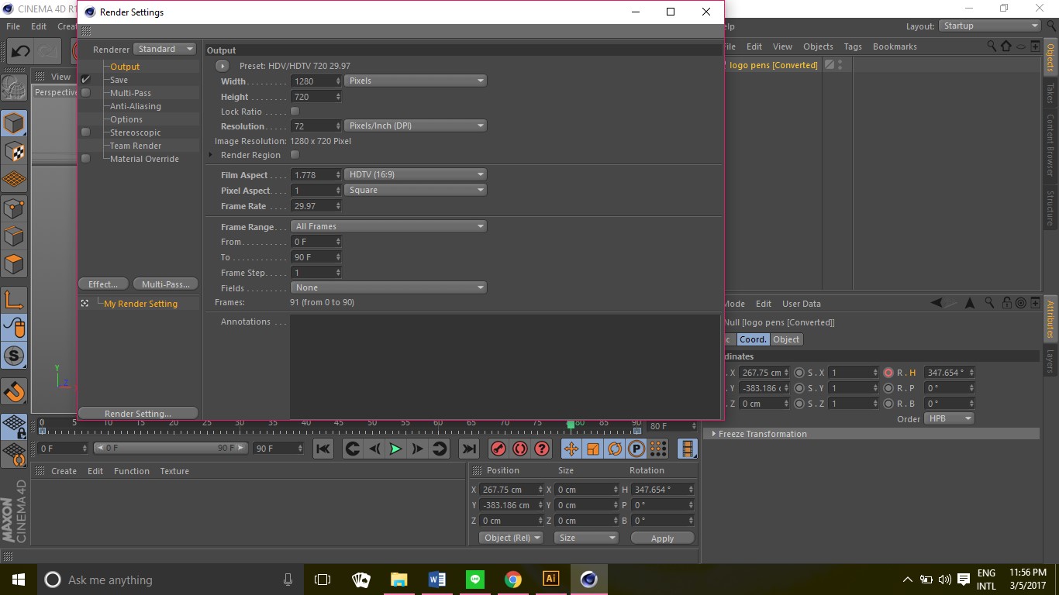Screen dimensions: 1059x595
Task: Toggle R.H animation circle in Attributes
Action: 888,373
